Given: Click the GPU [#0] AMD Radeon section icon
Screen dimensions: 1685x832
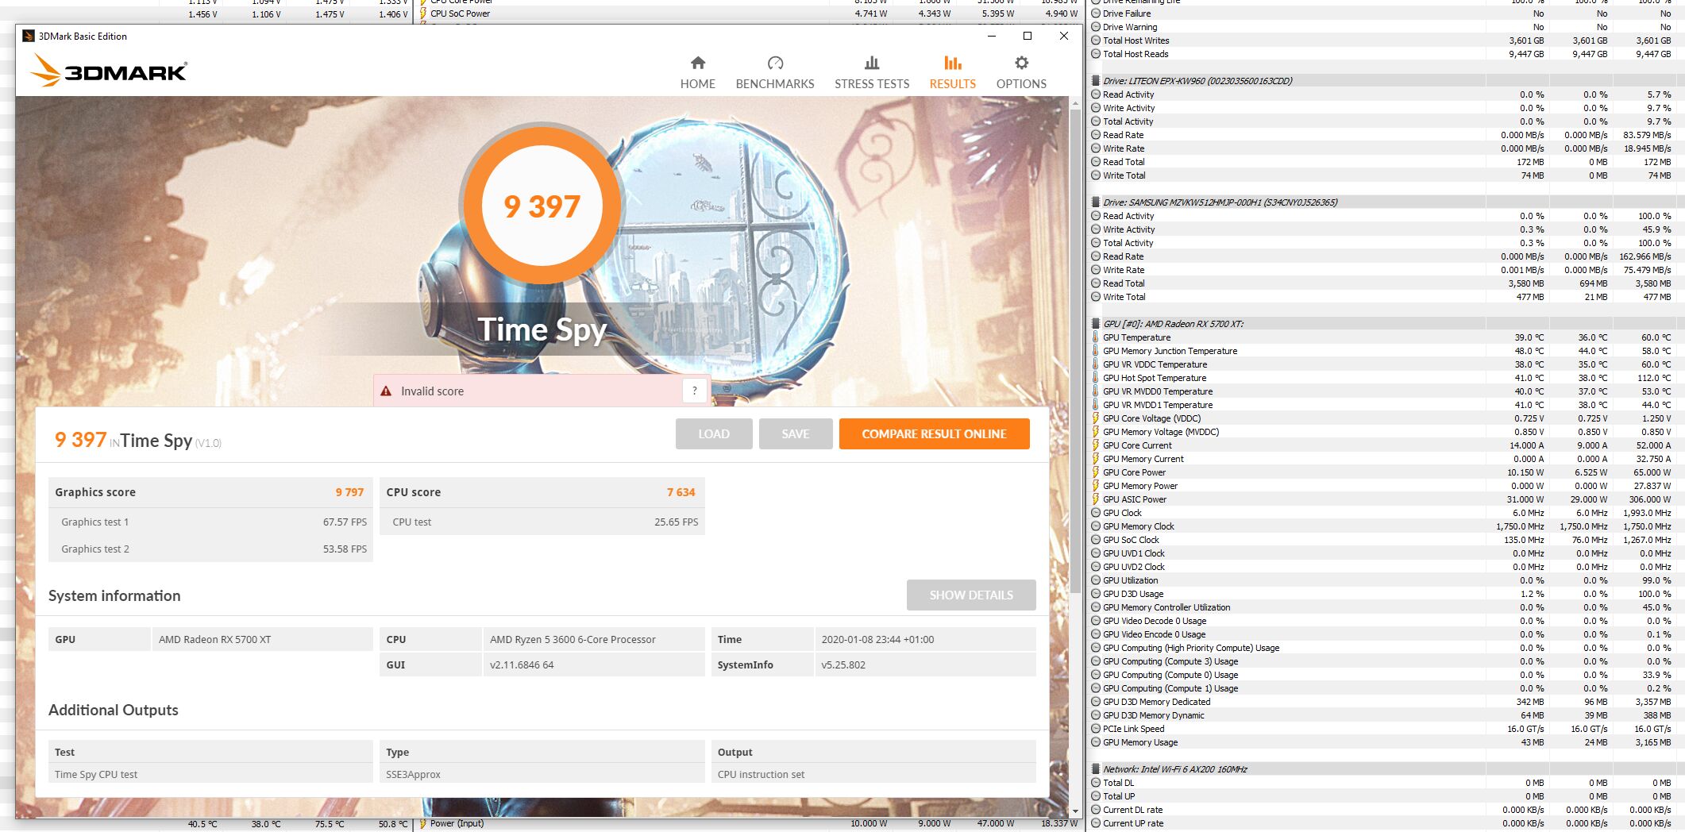Looking at the screenshot, I should pos(1096,324).
